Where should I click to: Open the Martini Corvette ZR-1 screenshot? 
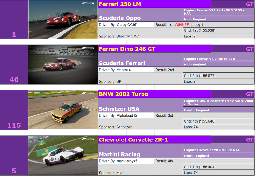(x=63, y=156)
